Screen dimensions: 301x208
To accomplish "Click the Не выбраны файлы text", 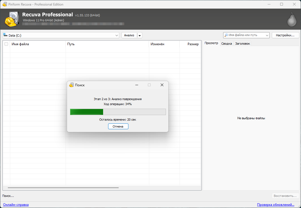I will tap(251, 118).
